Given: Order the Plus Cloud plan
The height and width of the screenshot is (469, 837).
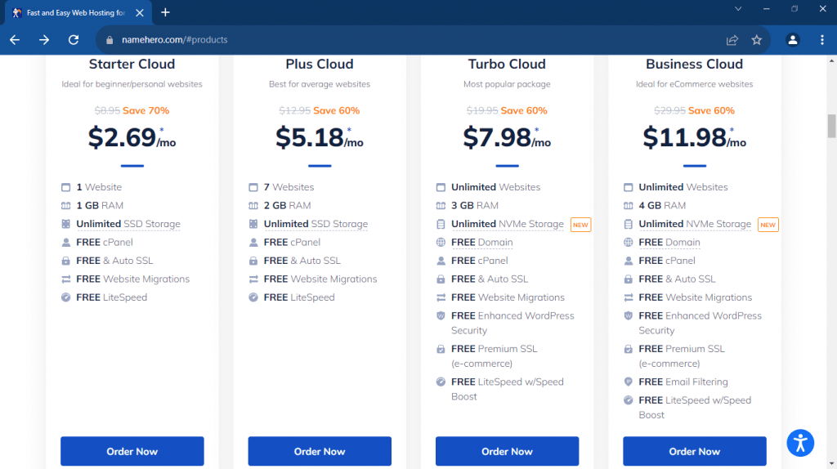Looking at the screenshot, I should [x=320, y=451].
